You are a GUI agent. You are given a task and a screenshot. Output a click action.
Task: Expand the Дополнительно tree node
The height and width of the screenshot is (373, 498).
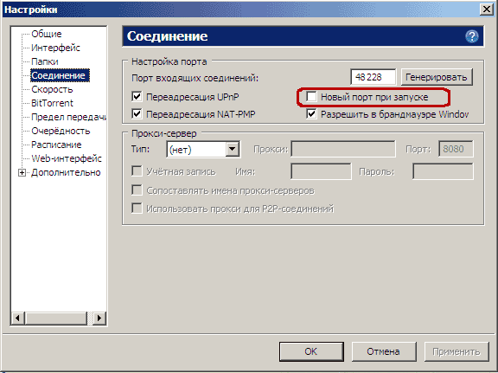coord(22,173)
